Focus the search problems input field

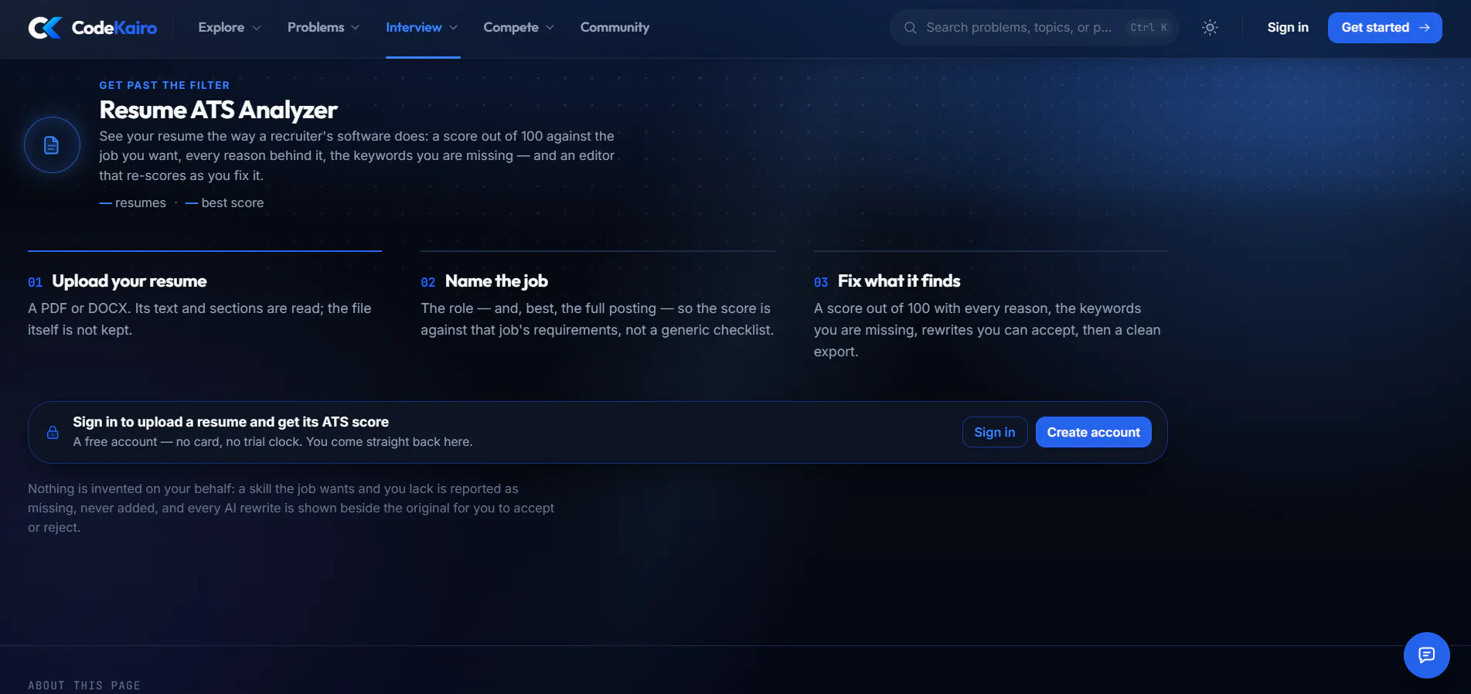1034,28
